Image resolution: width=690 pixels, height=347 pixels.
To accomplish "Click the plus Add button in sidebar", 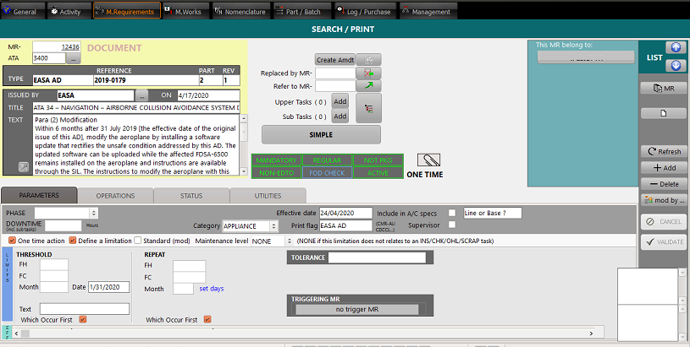I will (664, 167).
